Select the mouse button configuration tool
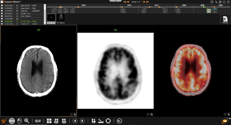This screenshot has width=231, height=125. [19, 121]
